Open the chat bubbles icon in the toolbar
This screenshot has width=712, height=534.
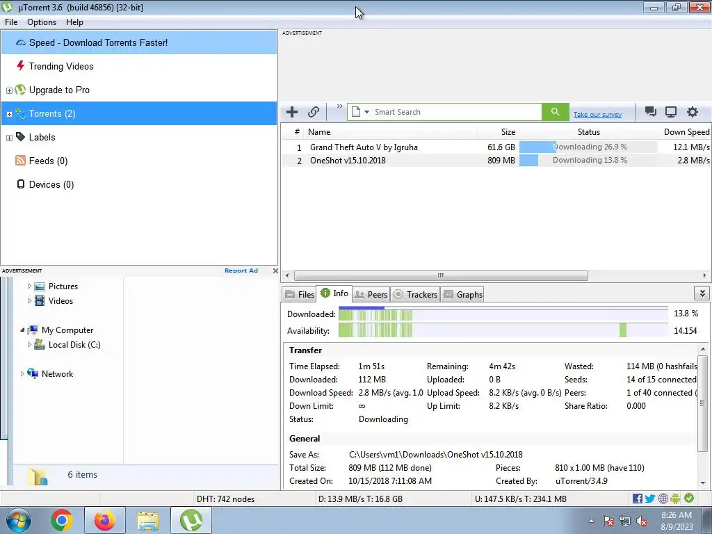pyautogui.click(x=651, y=112)
